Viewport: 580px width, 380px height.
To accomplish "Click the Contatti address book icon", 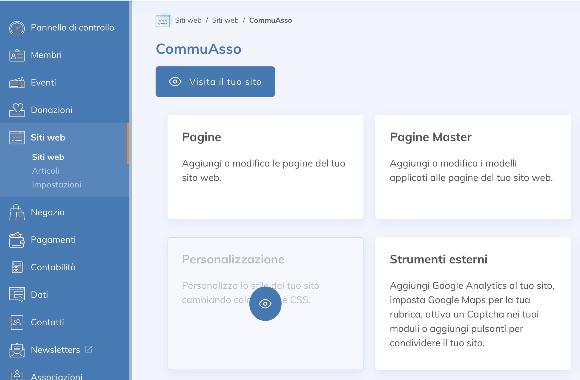I will tap(17, 322).
